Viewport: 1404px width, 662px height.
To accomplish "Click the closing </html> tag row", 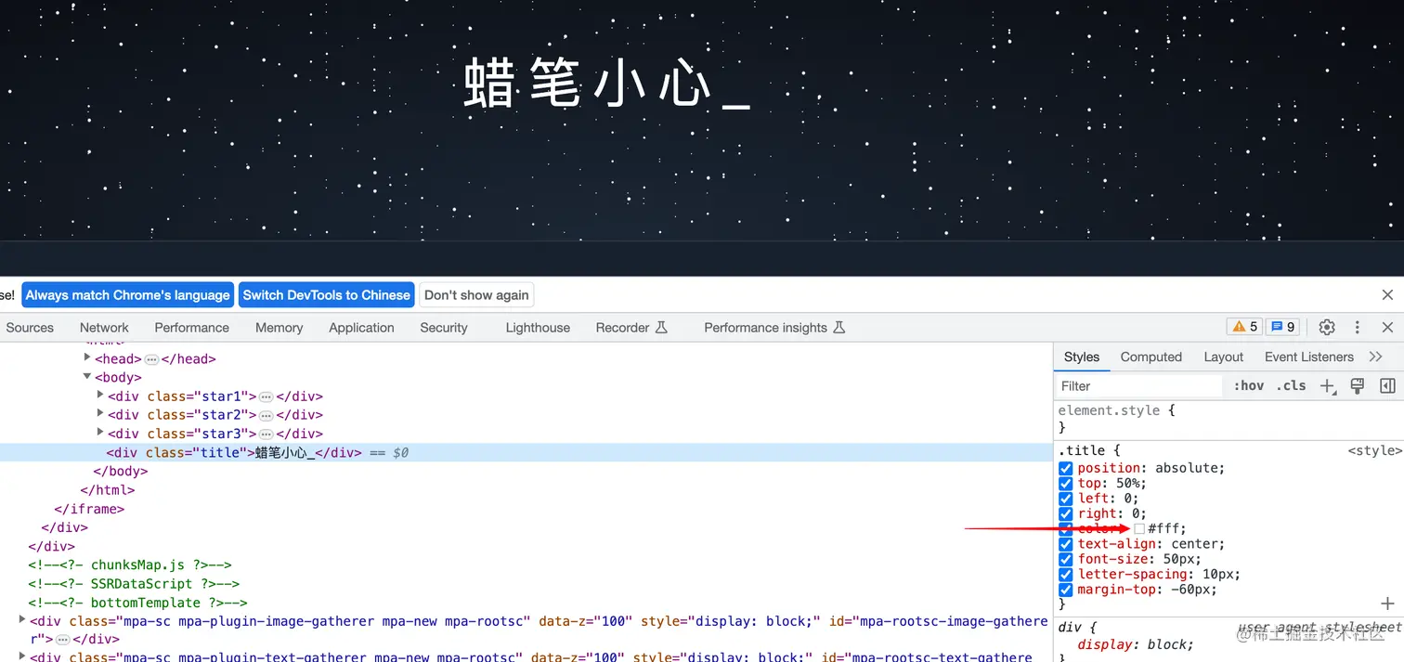I will pyautogui.click(x=108, y=490).
